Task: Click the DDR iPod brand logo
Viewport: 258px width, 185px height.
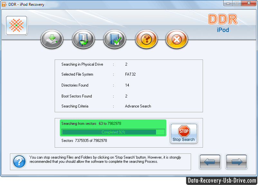Action: (223, 23)
